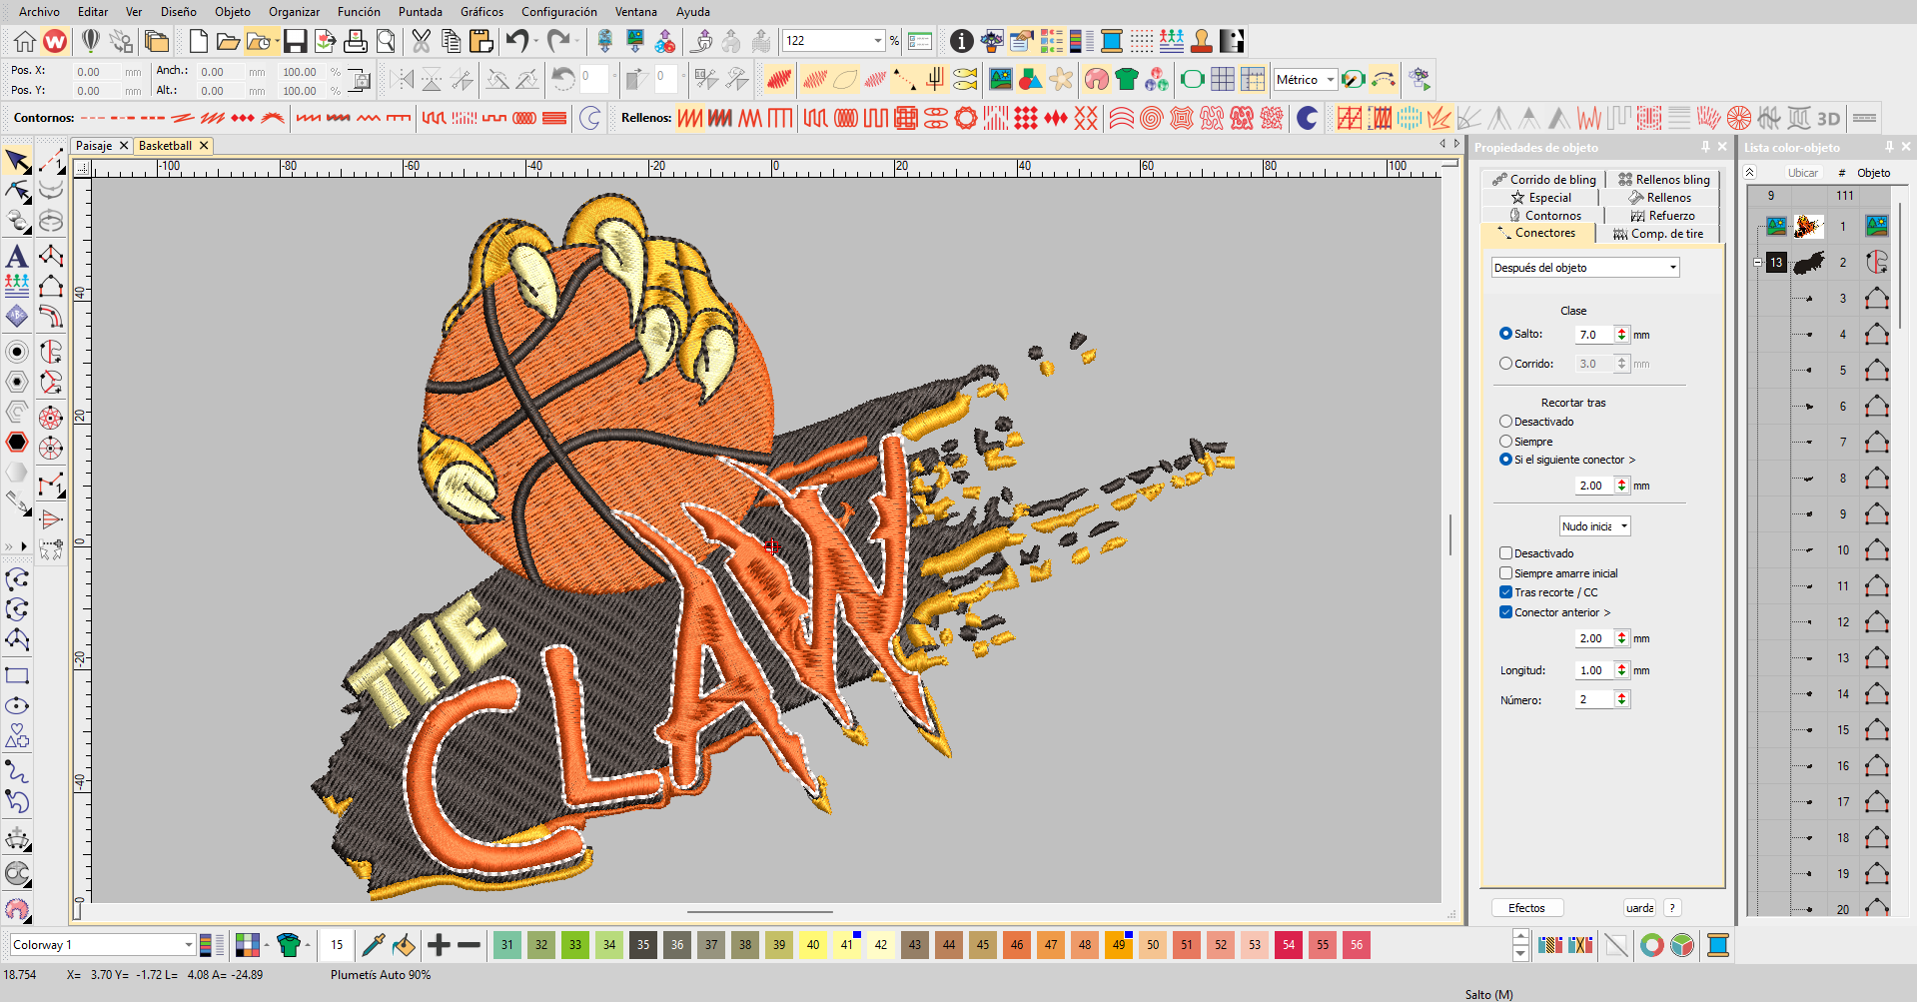Viewport: 1917px width, 1002px height.
Task: Click the green T-shirt product visualizer icon
Action: click(1126, 78)
